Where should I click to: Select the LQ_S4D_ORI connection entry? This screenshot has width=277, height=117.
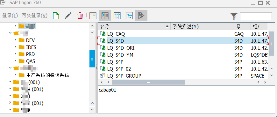pos(183,48)
